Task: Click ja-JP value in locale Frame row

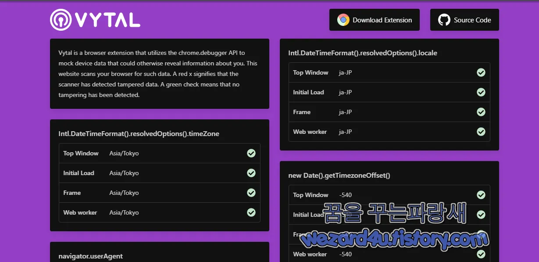Action: [x=346, y=112]
